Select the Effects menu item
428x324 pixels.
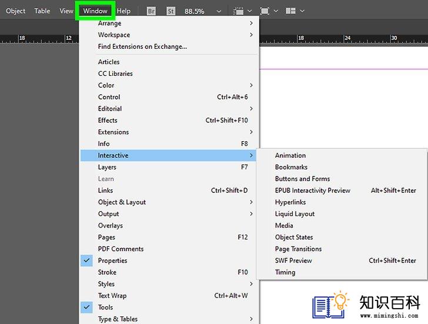168,121
